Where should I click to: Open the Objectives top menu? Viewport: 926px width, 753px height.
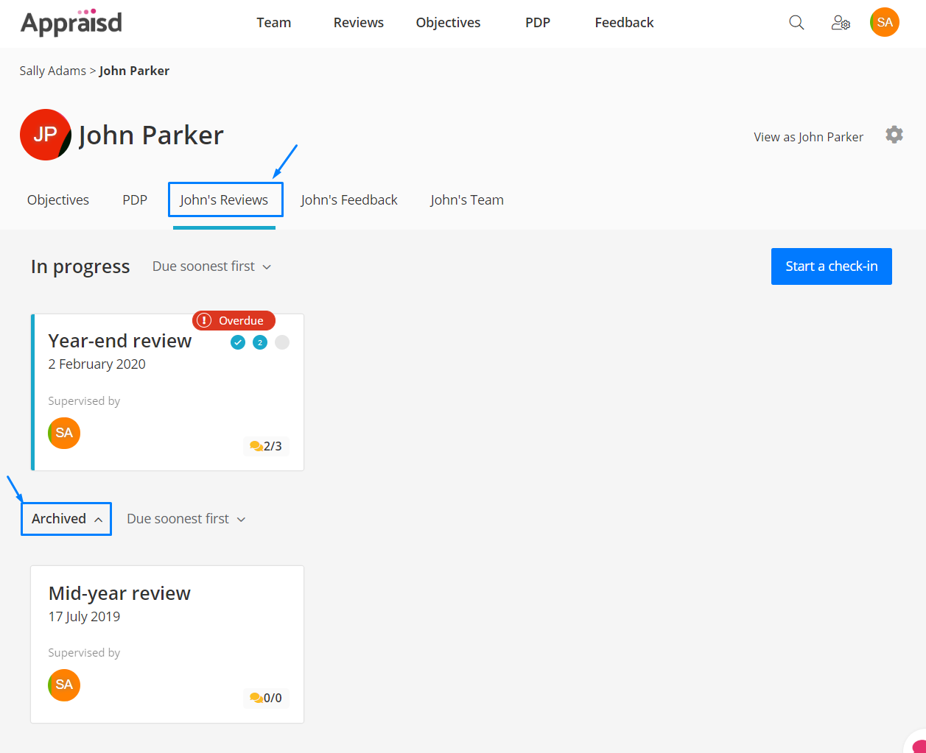click(x=448, y=23)
